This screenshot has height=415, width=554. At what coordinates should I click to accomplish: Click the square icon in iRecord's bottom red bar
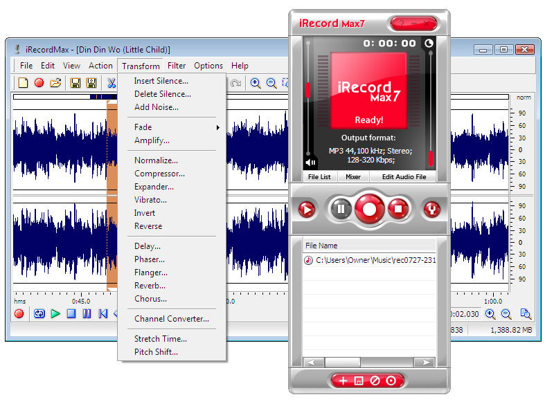coord(359,381)
